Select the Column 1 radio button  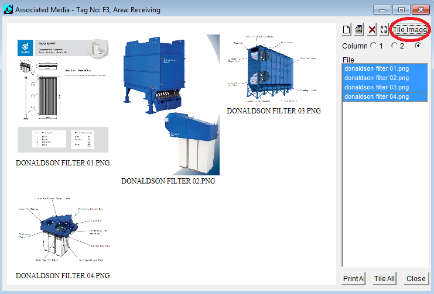pyautogui.click(x=374, y=46)
